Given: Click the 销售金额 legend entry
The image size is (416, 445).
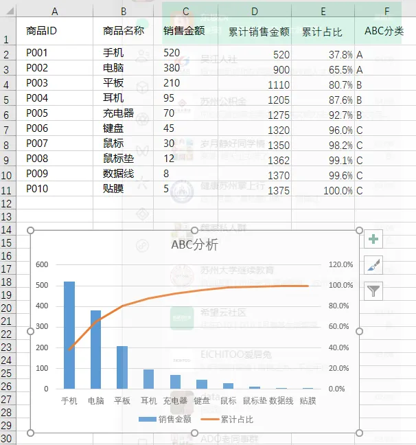Looking at the screenshot, I should tap(165, 419).
